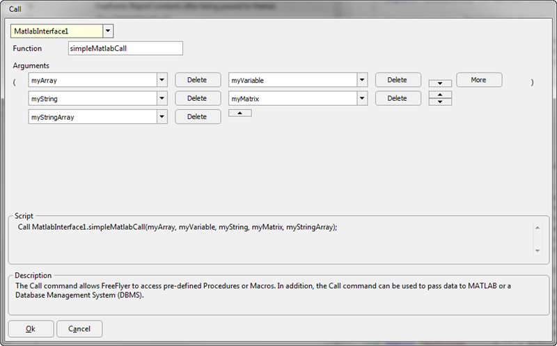
Task: Click the generated Call script text line
Action: [178, 227]
